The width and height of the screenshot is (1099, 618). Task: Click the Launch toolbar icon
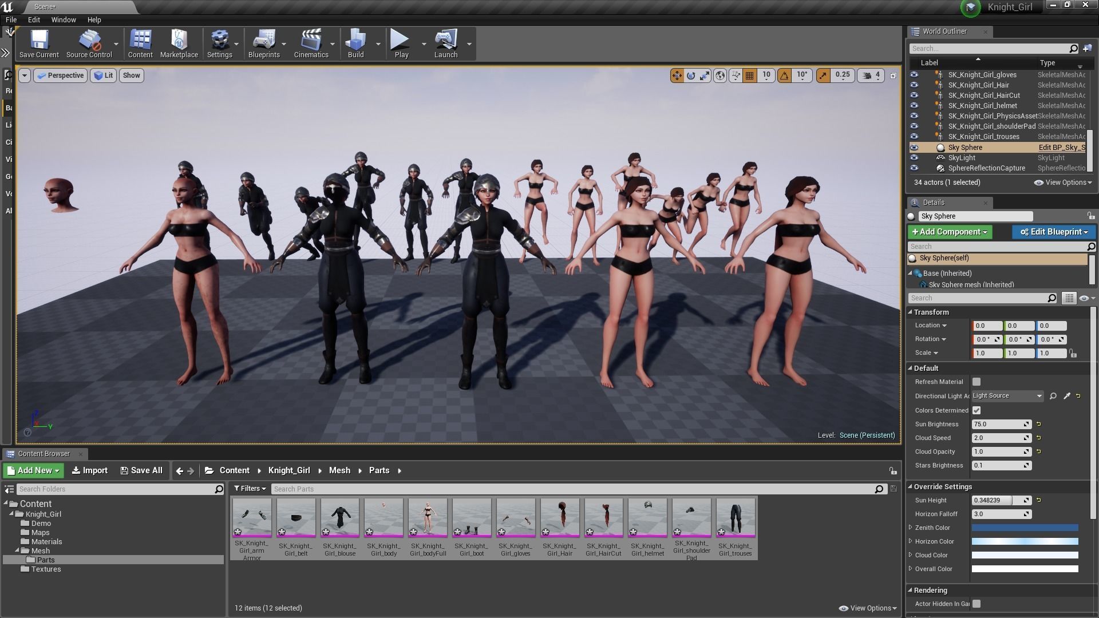445,43
